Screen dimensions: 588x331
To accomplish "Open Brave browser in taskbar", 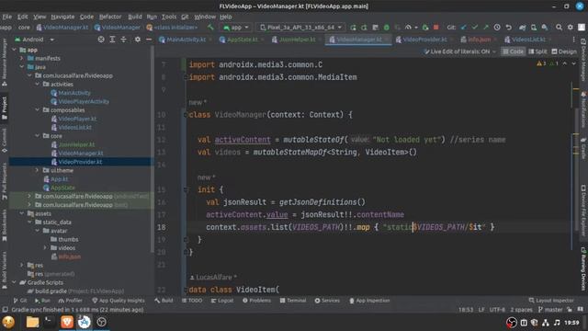I will (67, 322).
